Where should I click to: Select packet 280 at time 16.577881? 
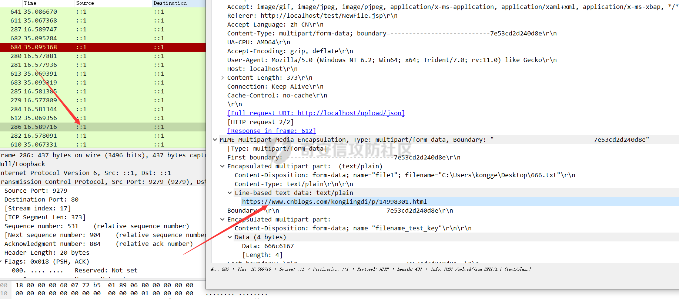click(103, 56)
